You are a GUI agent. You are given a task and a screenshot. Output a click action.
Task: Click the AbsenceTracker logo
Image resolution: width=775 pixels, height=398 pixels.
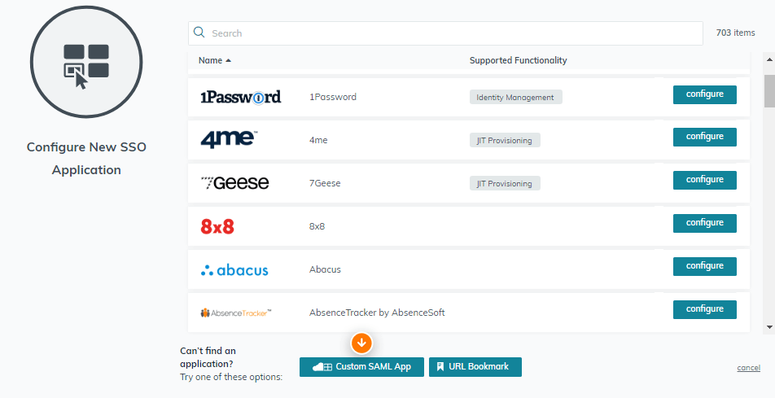[x=236, y=313]
